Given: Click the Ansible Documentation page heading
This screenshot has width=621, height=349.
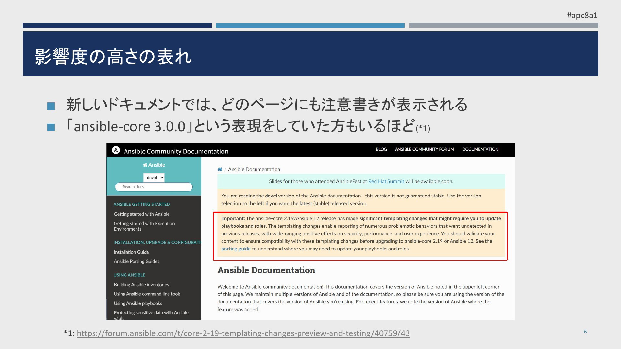Looking at the screenshot, I should 266,270.
